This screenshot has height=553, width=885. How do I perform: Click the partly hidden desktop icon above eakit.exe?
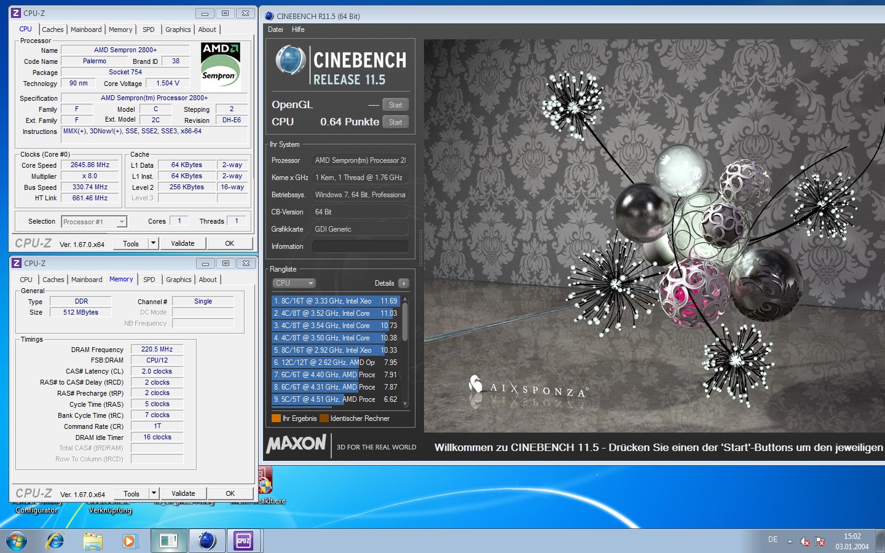(265, 480)
